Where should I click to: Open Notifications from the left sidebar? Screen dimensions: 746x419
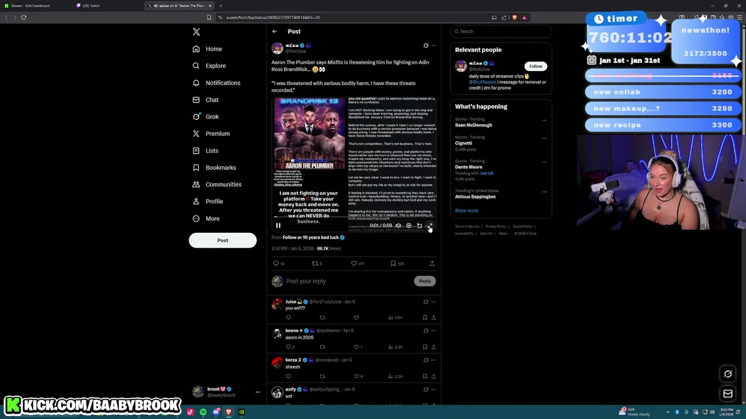point(216,83)
